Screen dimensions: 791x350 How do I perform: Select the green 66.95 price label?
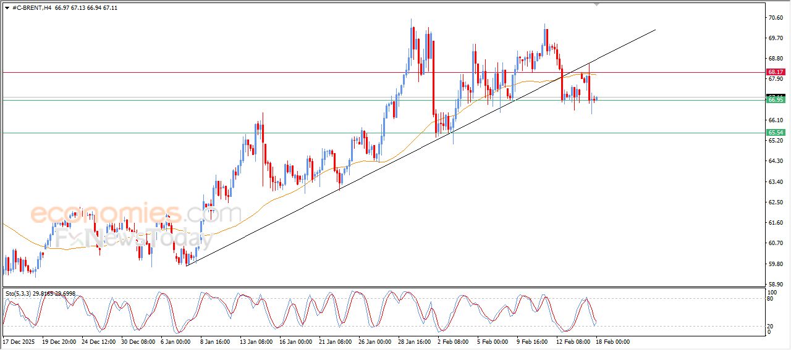click(775, 99)
